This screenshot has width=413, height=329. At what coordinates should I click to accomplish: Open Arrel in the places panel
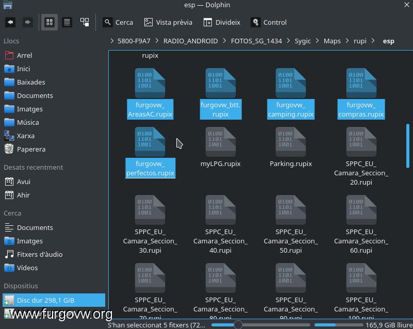(x=54, y=55)
